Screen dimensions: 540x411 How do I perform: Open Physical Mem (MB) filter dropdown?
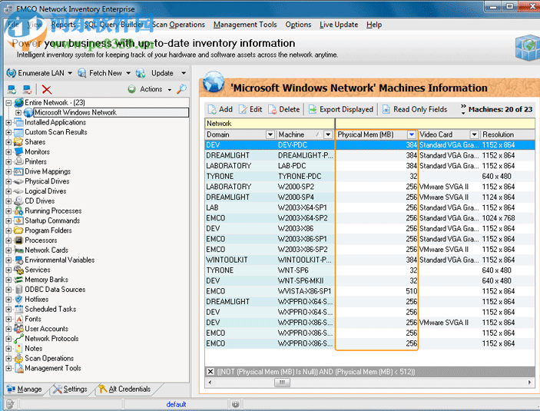tap(412, 134)
